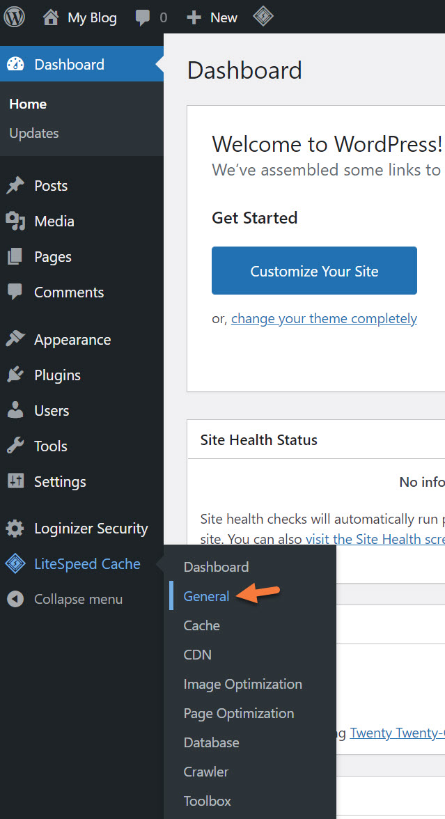Click the LiteSpeed diamond icon in admin bar
The image size is (445, 819).
tap(263, 17)
